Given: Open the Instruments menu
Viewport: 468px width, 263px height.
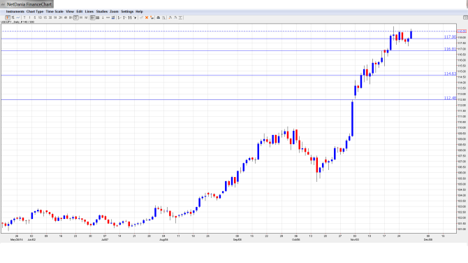Looking at the screenshot, I should pos(15,11).
